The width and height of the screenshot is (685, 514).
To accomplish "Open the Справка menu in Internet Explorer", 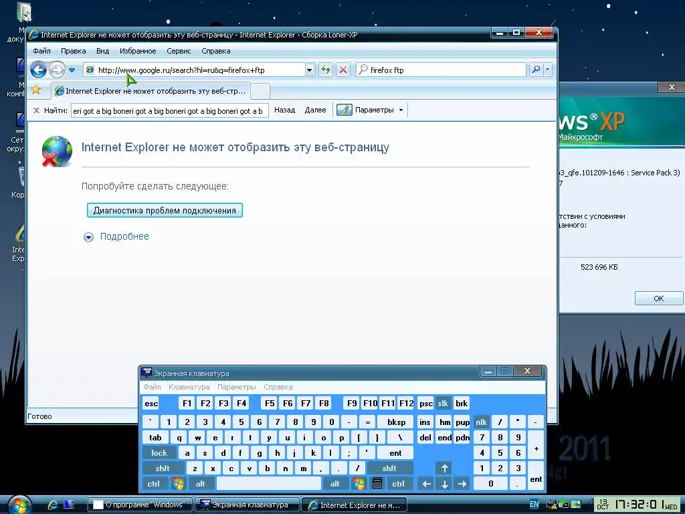I will click(x=216, y=51).
